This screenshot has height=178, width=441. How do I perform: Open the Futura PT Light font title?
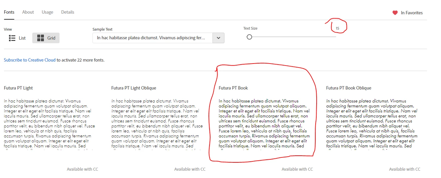pos(18,88)
